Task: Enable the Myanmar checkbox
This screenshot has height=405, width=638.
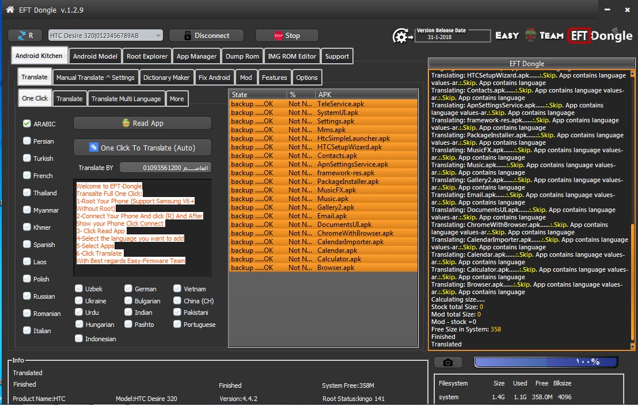Action: (x=27, y=210)
